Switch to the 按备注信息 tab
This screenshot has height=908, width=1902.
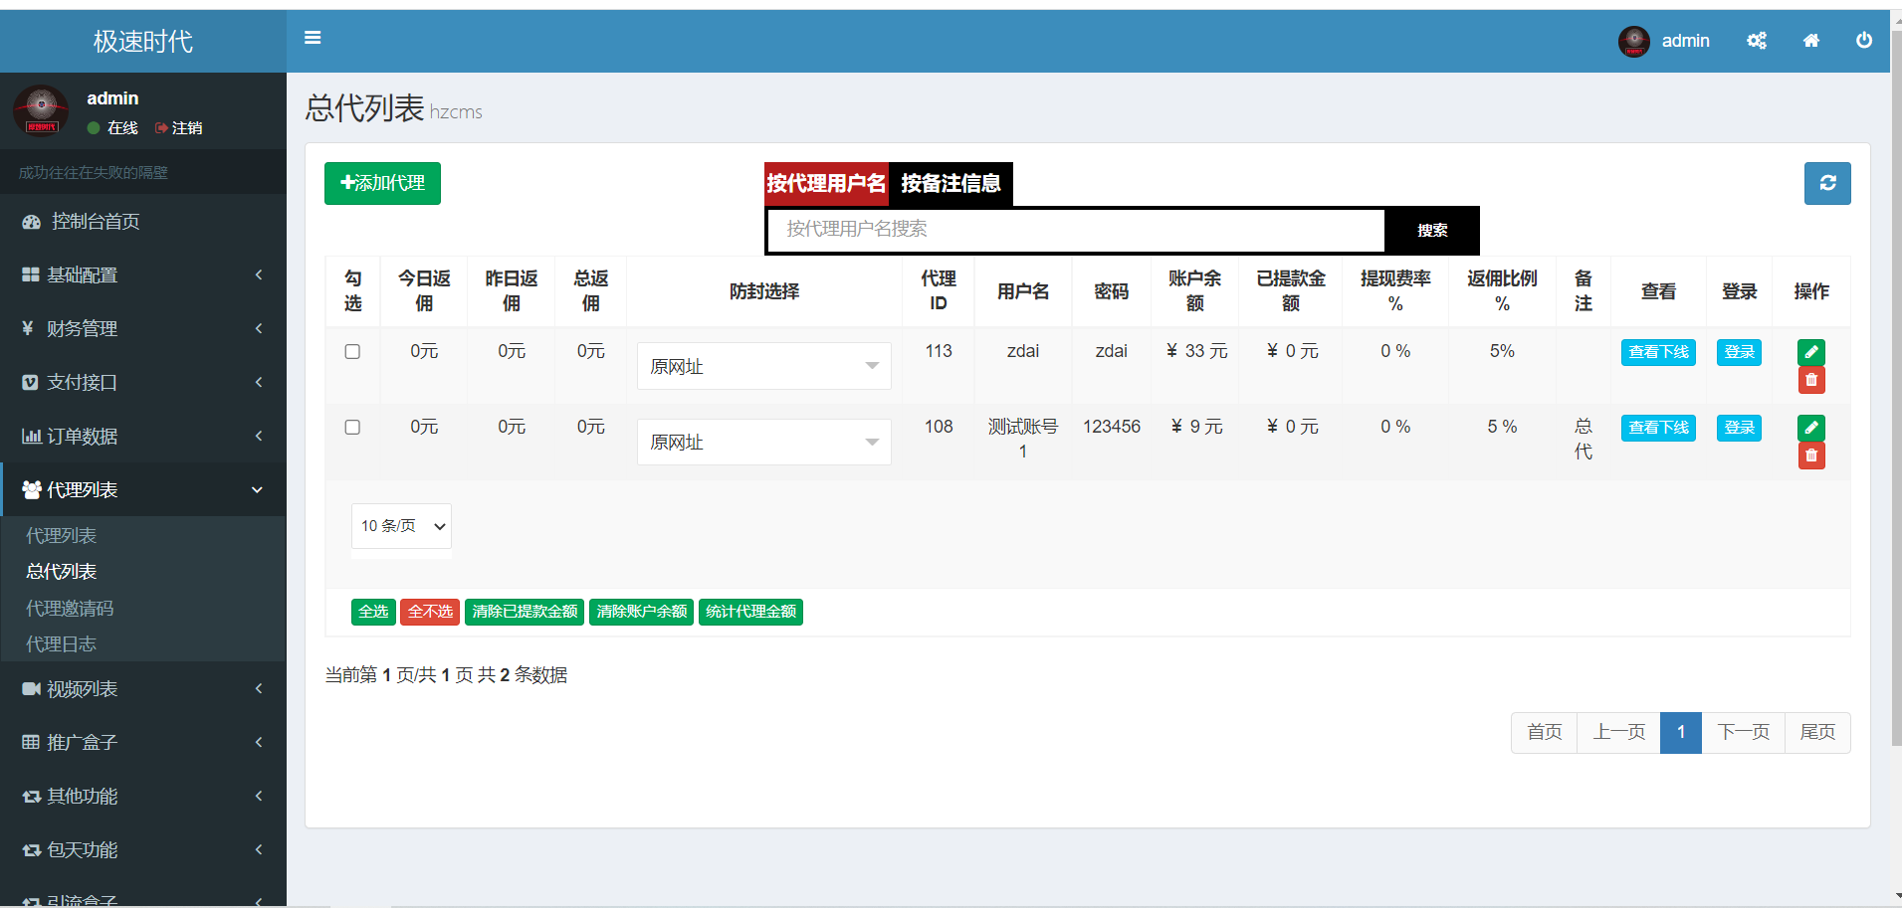[951, 183]
